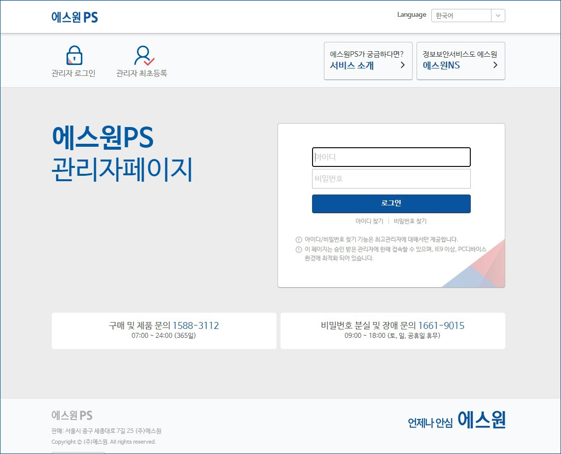561x454 pixels.
Task: Open the Language dropdown showing 한국어
Action: tap(468, 16)
